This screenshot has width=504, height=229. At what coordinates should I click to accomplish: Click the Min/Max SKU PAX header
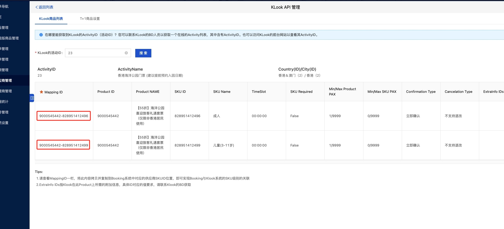tap(382, 91)
